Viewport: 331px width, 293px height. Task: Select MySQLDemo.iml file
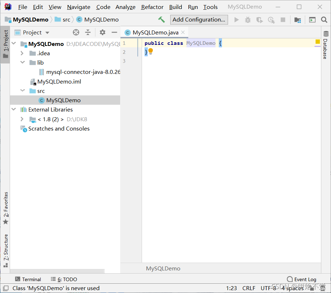pyautogui.click(x=56, y=81)
